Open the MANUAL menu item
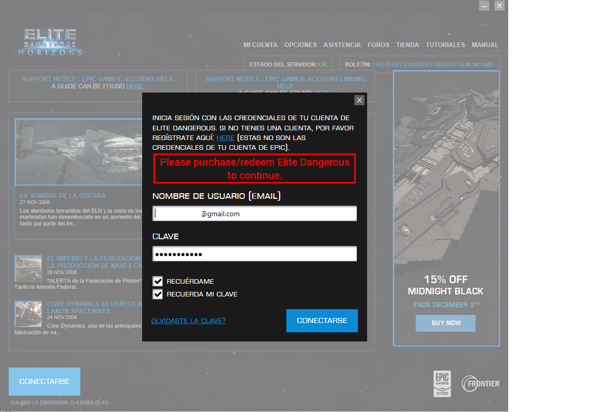589x412 pixels. point(485,44)
